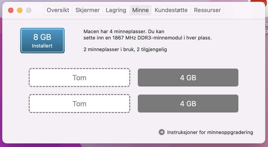
Task: Select the lower empty Tom memory slot
Action: coord(79,104)
